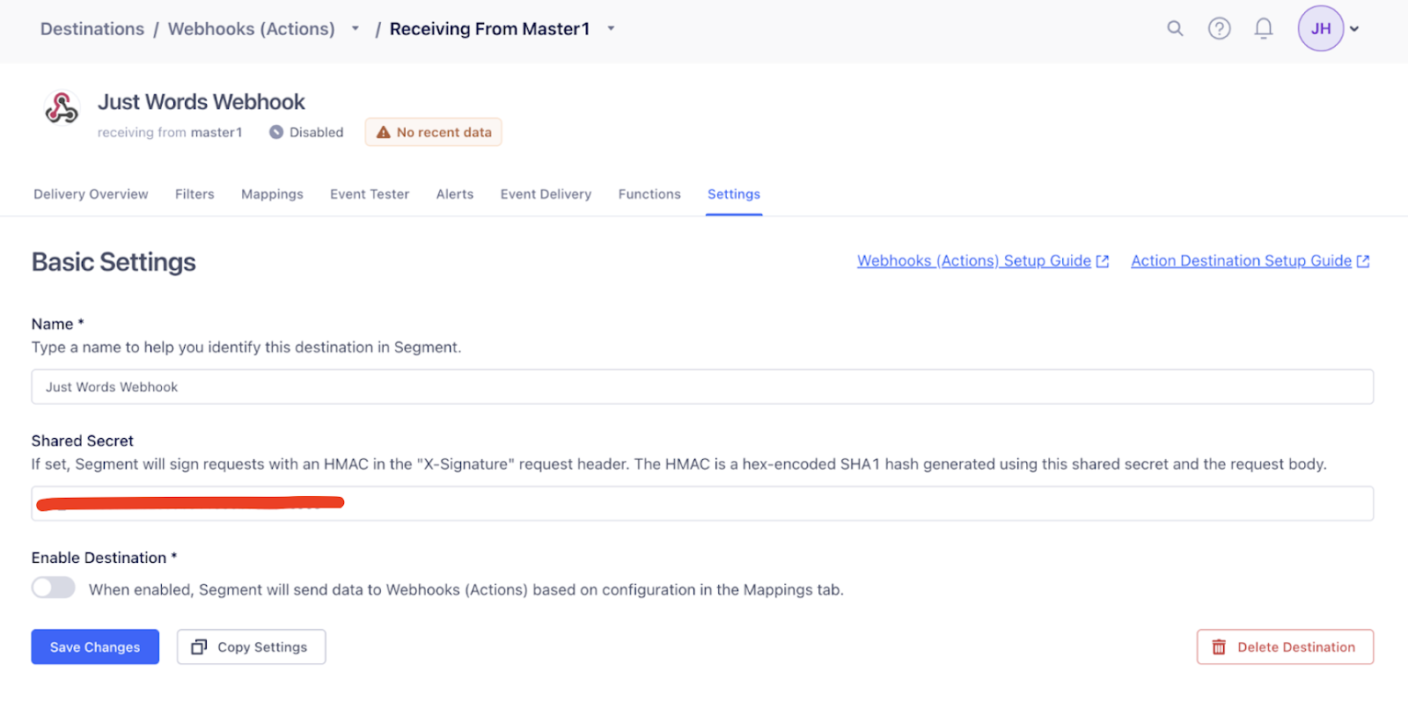This screenshot has width=1408, height=701.
Task: Open search with the magnifying glass icon
Action: click(x=1175, y=28)
